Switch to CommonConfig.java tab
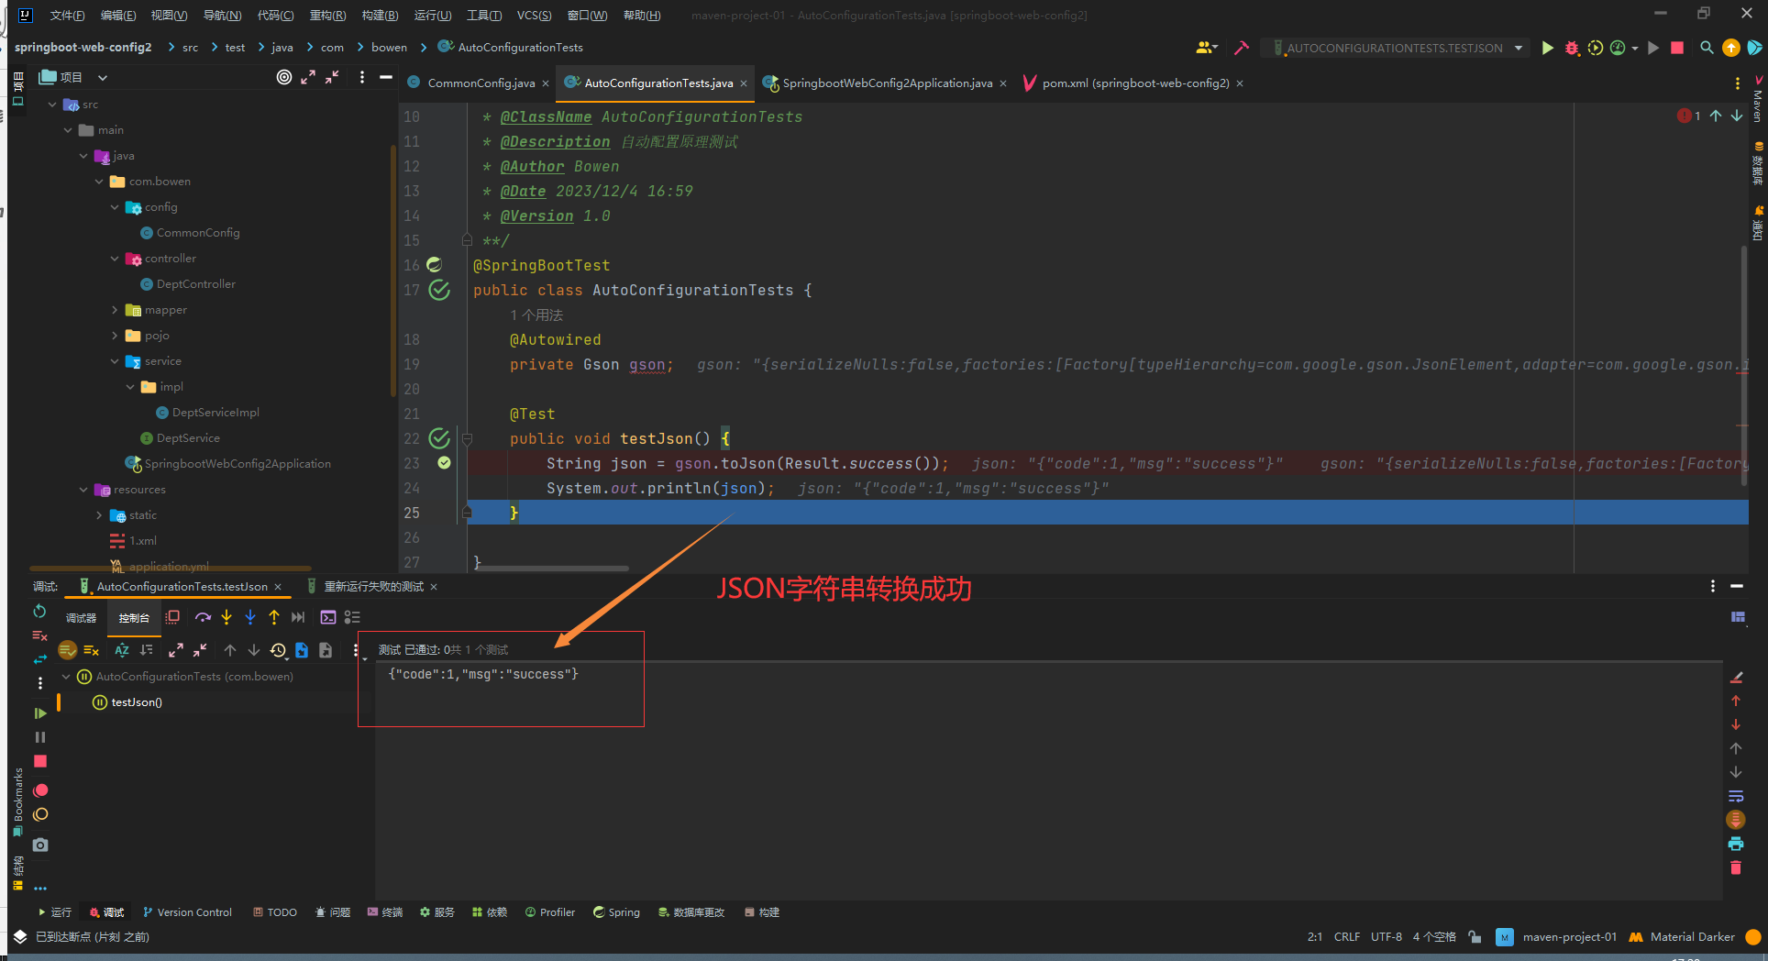The image size is (1768, 961). tap(481, 83)
